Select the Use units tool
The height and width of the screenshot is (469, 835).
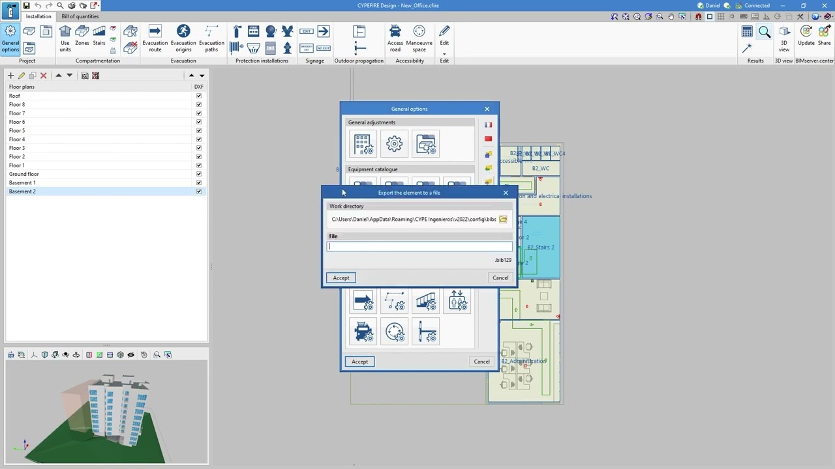tap(65, 38)
